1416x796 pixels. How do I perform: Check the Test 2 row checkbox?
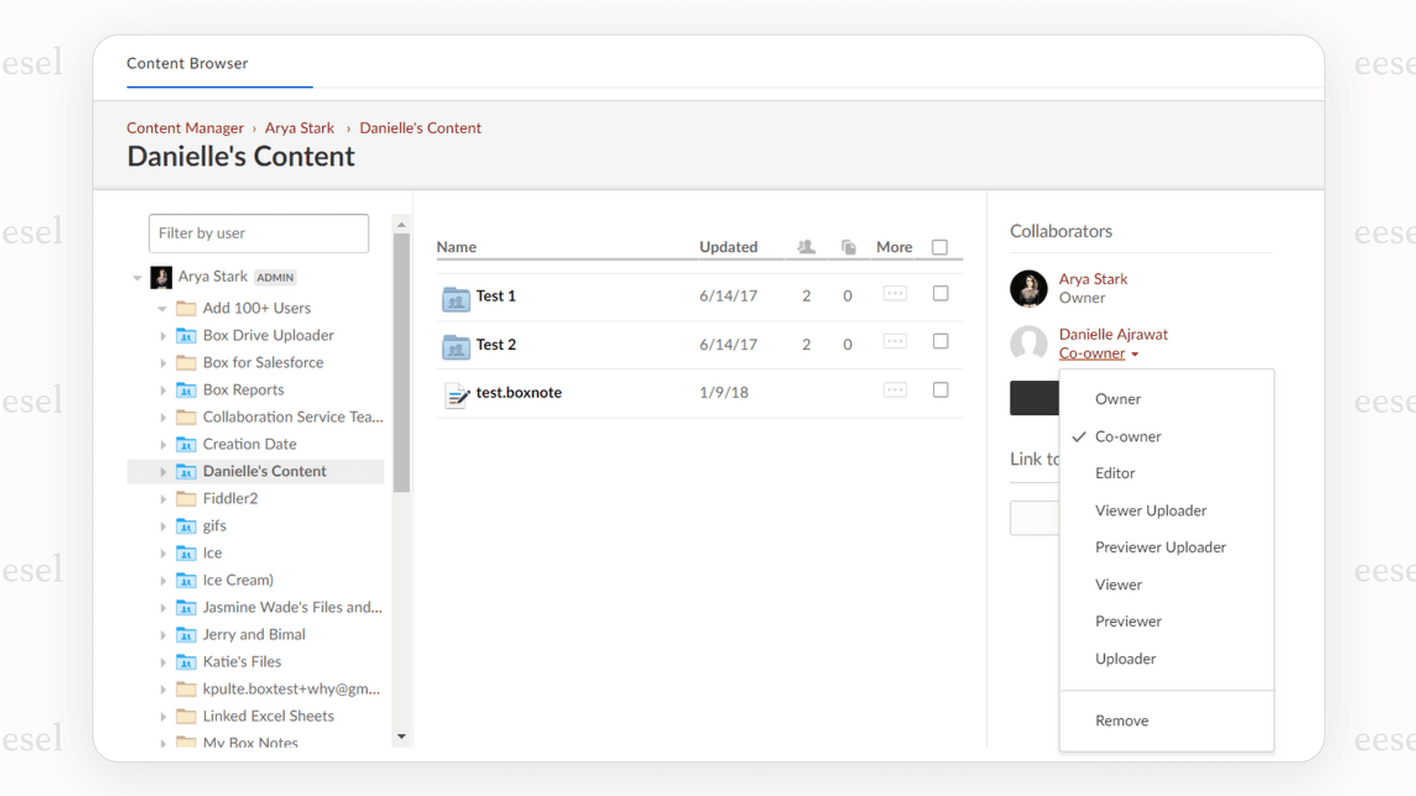940,341
